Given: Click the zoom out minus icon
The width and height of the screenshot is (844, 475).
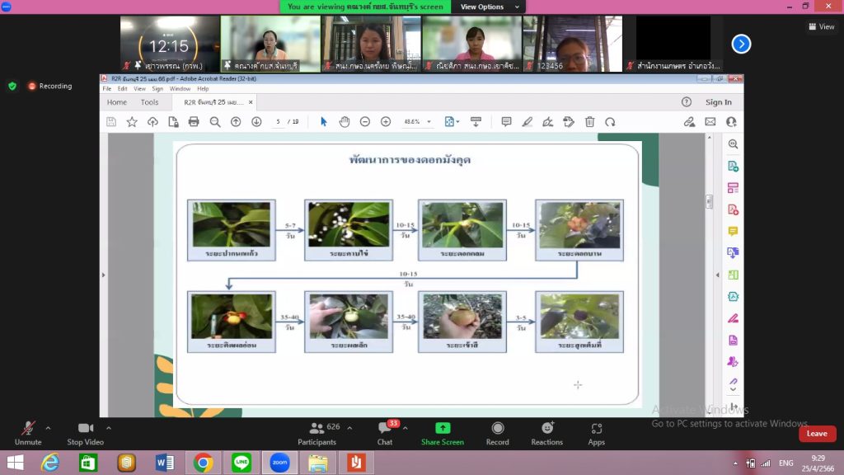Looking at the screenshot, I should (365, 122).
